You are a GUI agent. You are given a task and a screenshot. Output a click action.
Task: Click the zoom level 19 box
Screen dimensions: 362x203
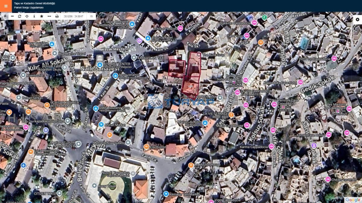(91, 16)
